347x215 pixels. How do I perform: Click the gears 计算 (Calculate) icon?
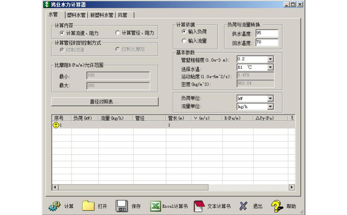[x=55, y=207]
